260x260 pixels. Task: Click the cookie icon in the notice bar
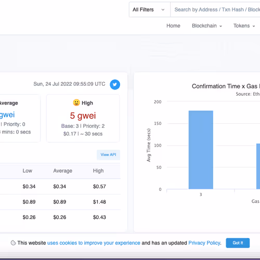[13, 243]
